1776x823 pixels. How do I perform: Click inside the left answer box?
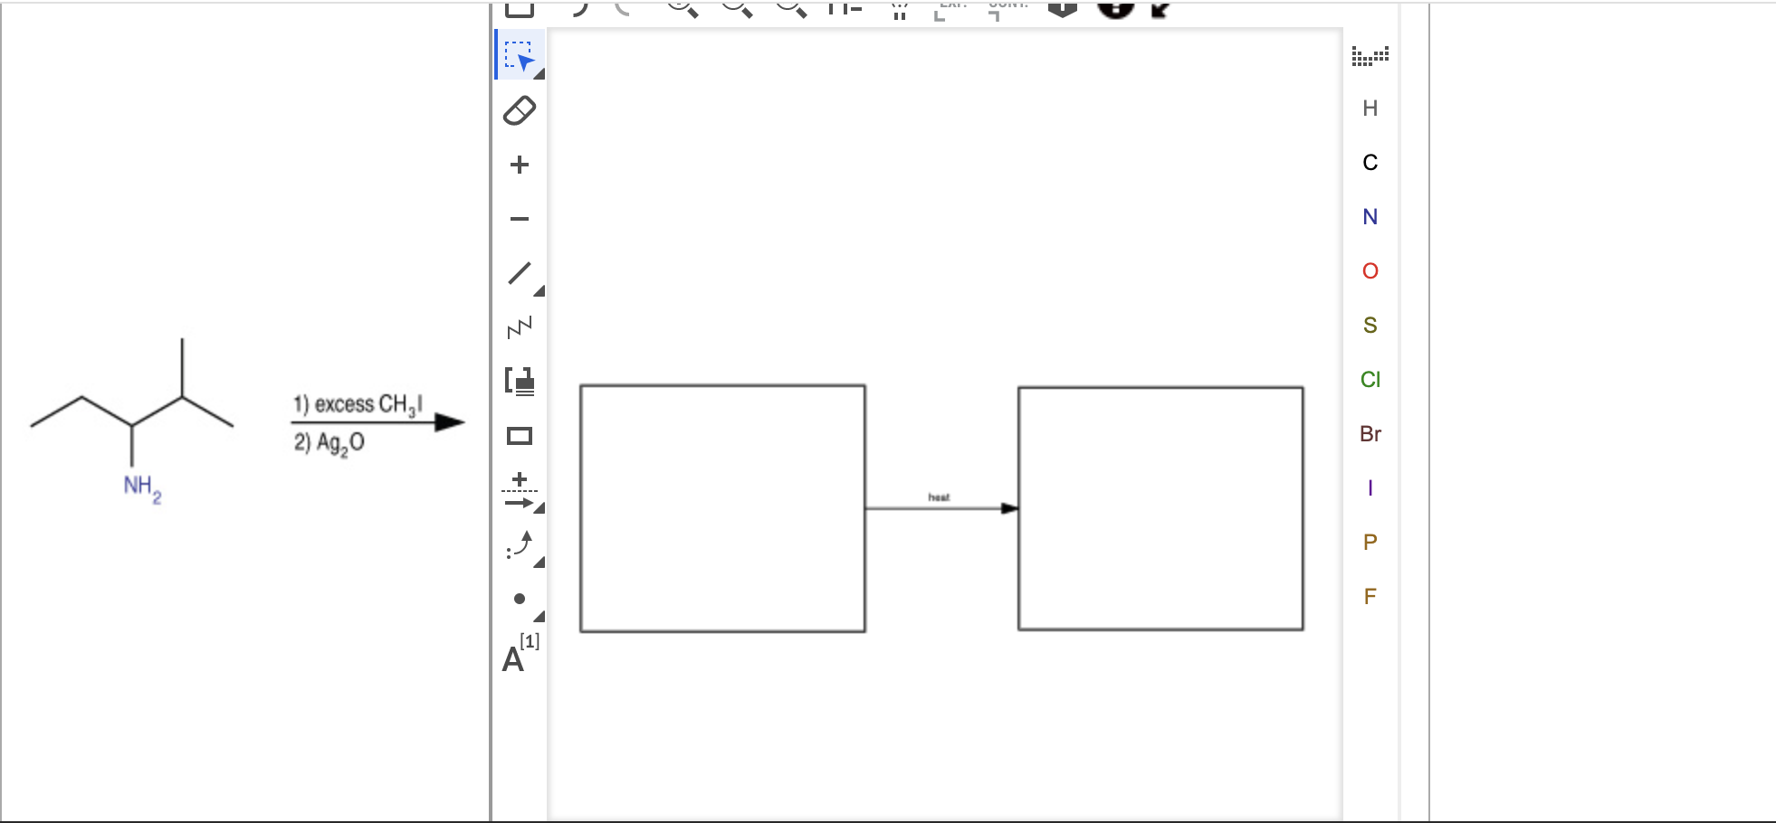(x=721, y=506)
